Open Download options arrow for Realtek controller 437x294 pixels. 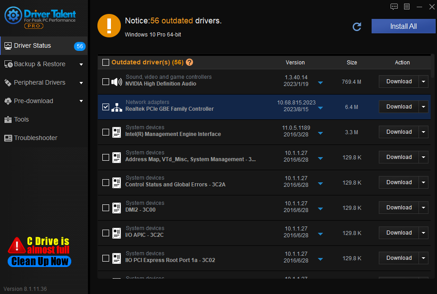point(423,107)
